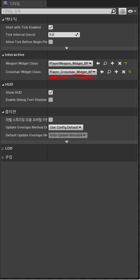The height and width of the screenshot is (280, 140).
Task: Use selected asset arrow for Weapon Widget Class
Action: [98, 63]
